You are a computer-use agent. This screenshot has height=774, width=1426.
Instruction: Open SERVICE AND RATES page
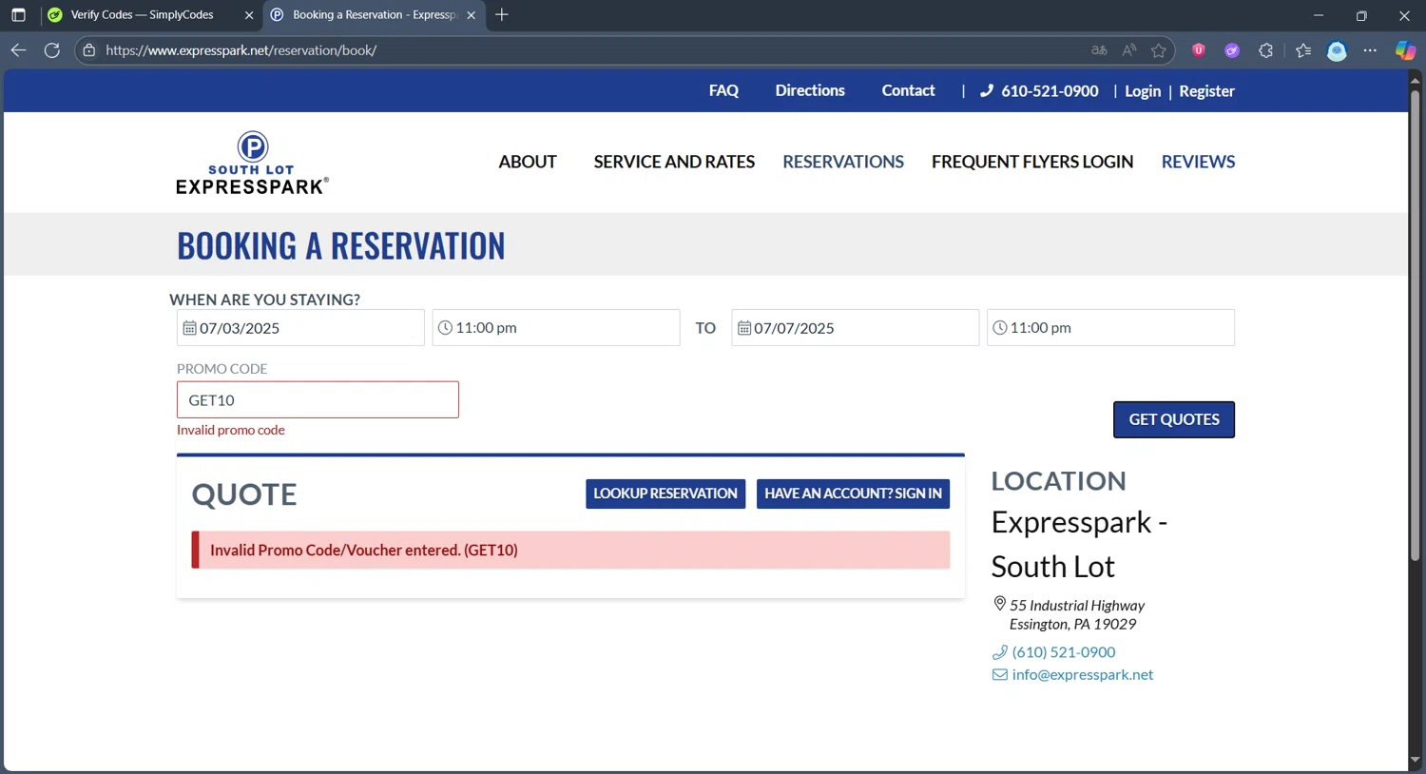tap(674, 163)
